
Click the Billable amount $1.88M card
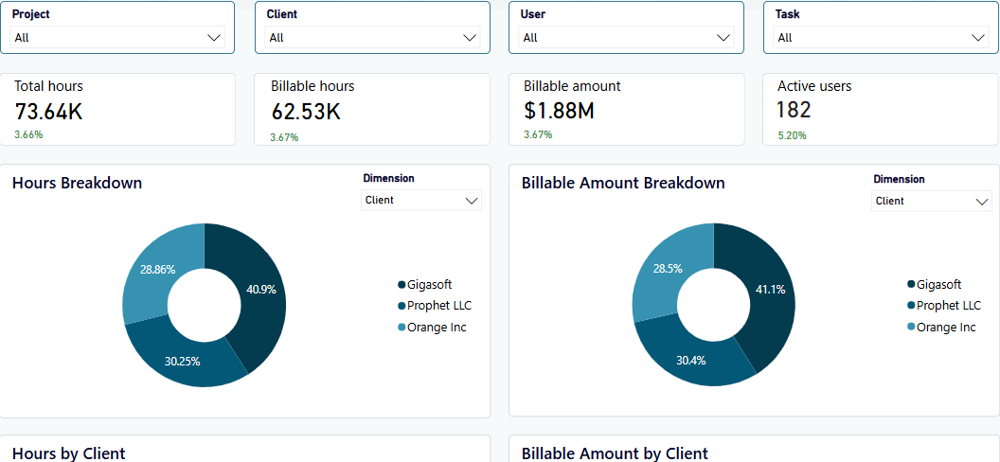pyautogui.click(x=626, y=110)
